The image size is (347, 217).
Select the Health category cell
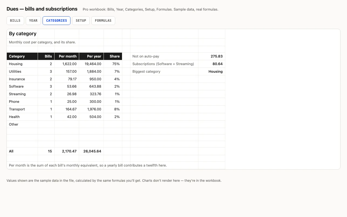click(22, 117)
